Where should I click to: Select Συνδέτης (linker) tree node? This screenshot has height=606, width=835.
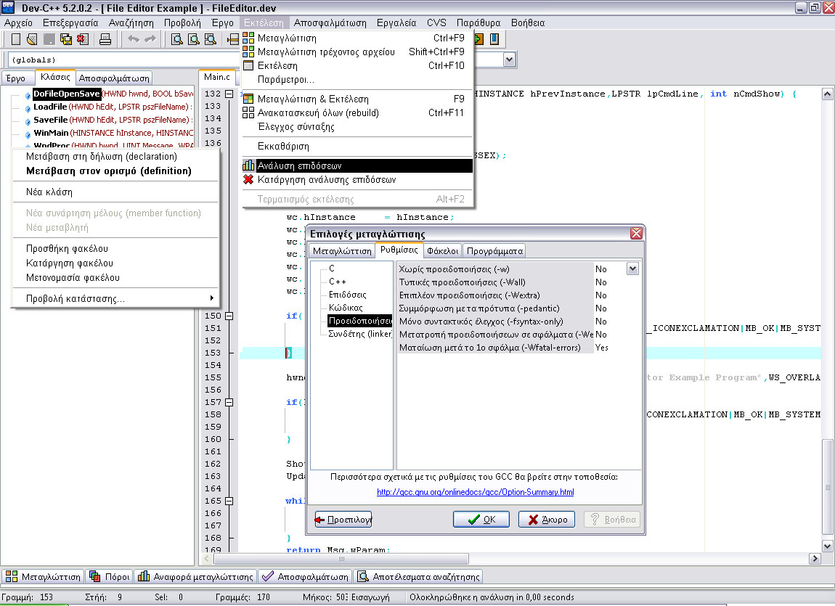360,334
